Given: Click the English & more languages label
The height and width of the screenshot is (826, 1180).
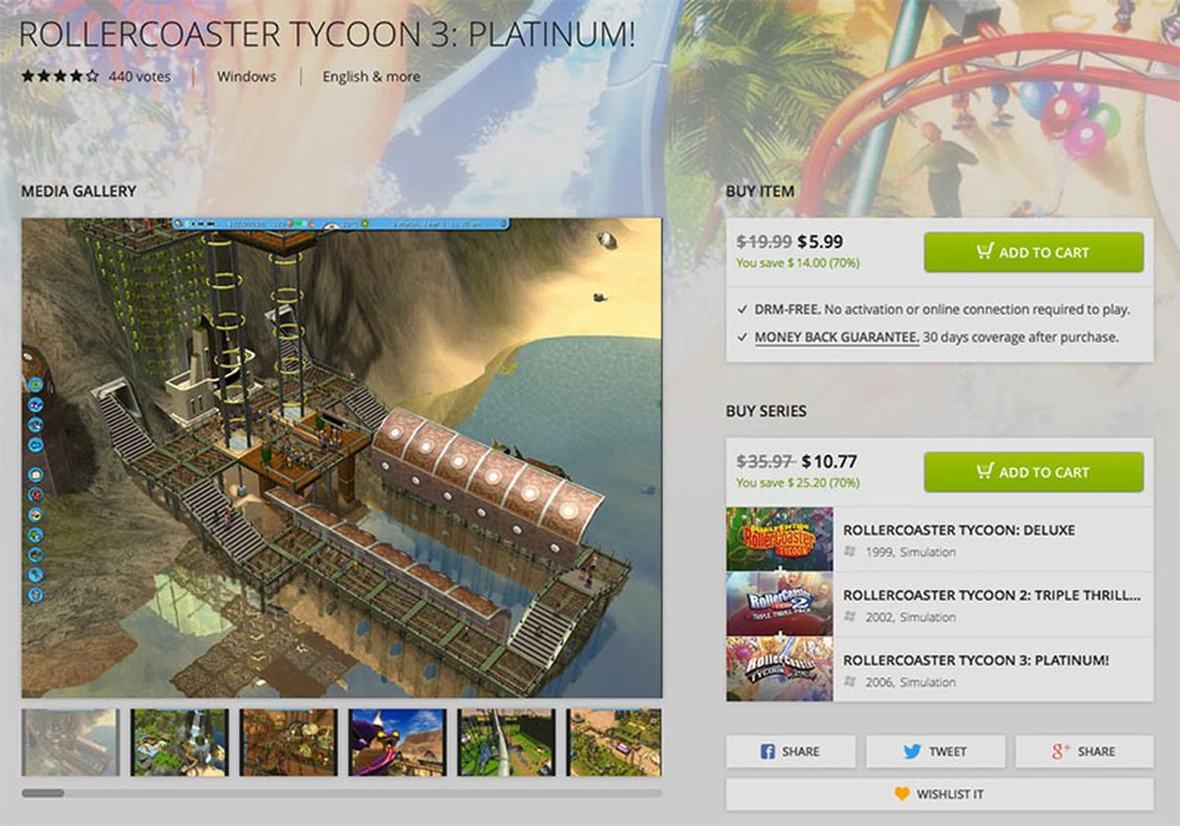Looking at the screenshot, I should [x=371, y=77].
